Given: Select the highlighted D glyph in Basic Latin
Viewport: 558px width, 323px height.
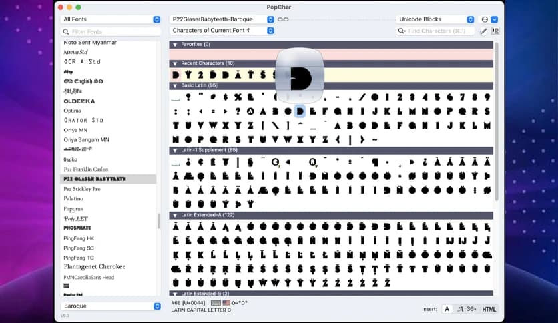Looking at the screenshot, I should pos(300,111).
